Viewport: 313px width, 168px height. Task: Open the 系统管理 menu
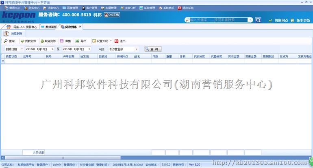147,8
